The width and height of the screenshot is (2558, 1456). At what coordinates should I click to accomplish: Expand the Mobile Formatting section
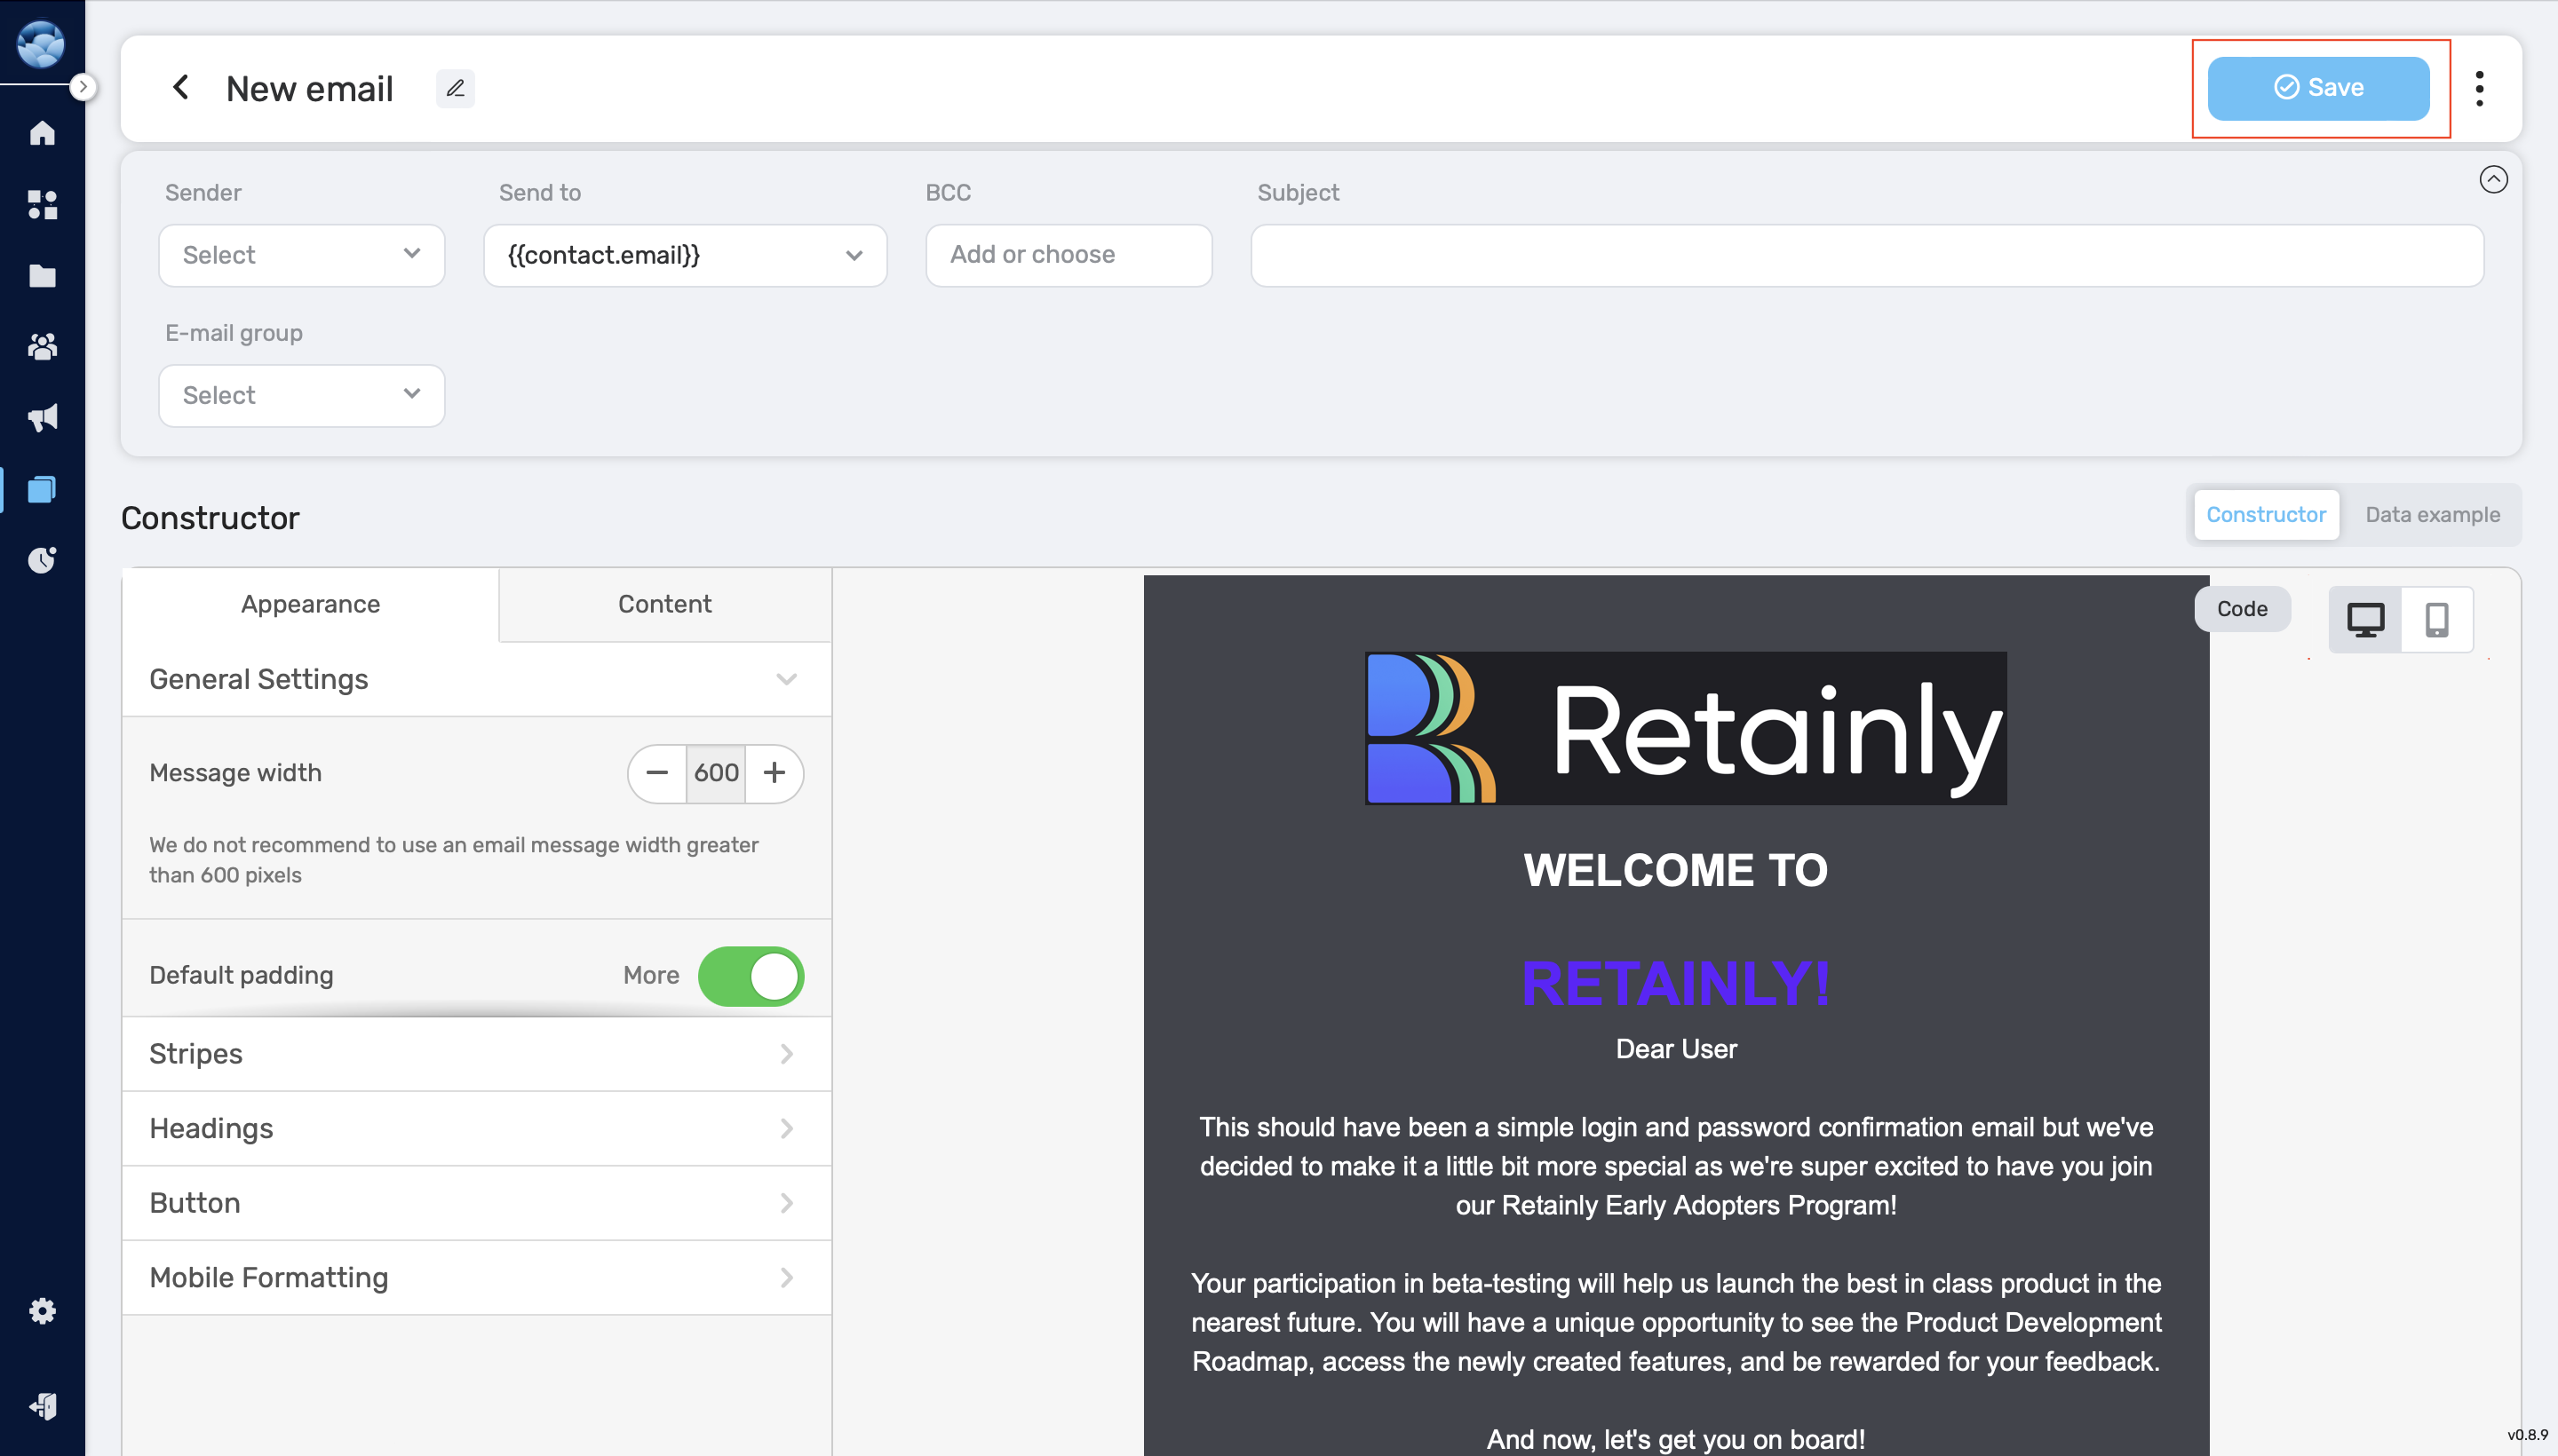point(476,1278)
